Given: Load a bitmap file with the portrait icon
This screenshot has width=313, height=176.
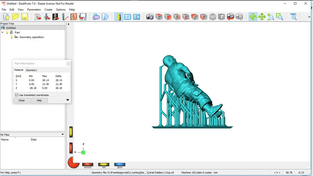Looking at the screenshot, I should (56, 17).
